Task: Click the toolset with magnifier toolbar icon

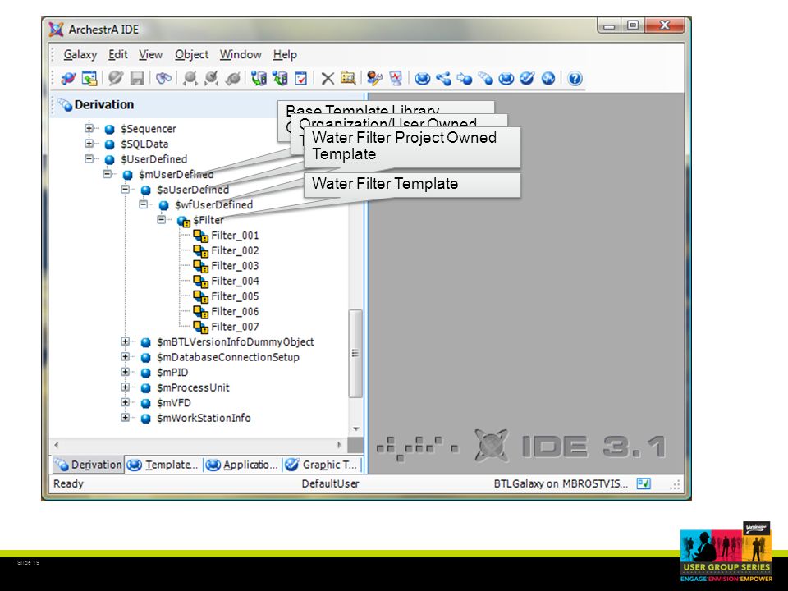Action: point(348,79)
